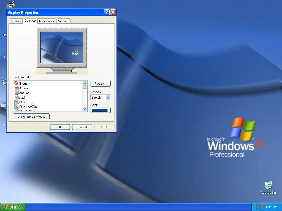Image resolution: width=282 pixels, height=211 pixels.
Task: Confirm with the OK button
Action: [x=60, y=127]
